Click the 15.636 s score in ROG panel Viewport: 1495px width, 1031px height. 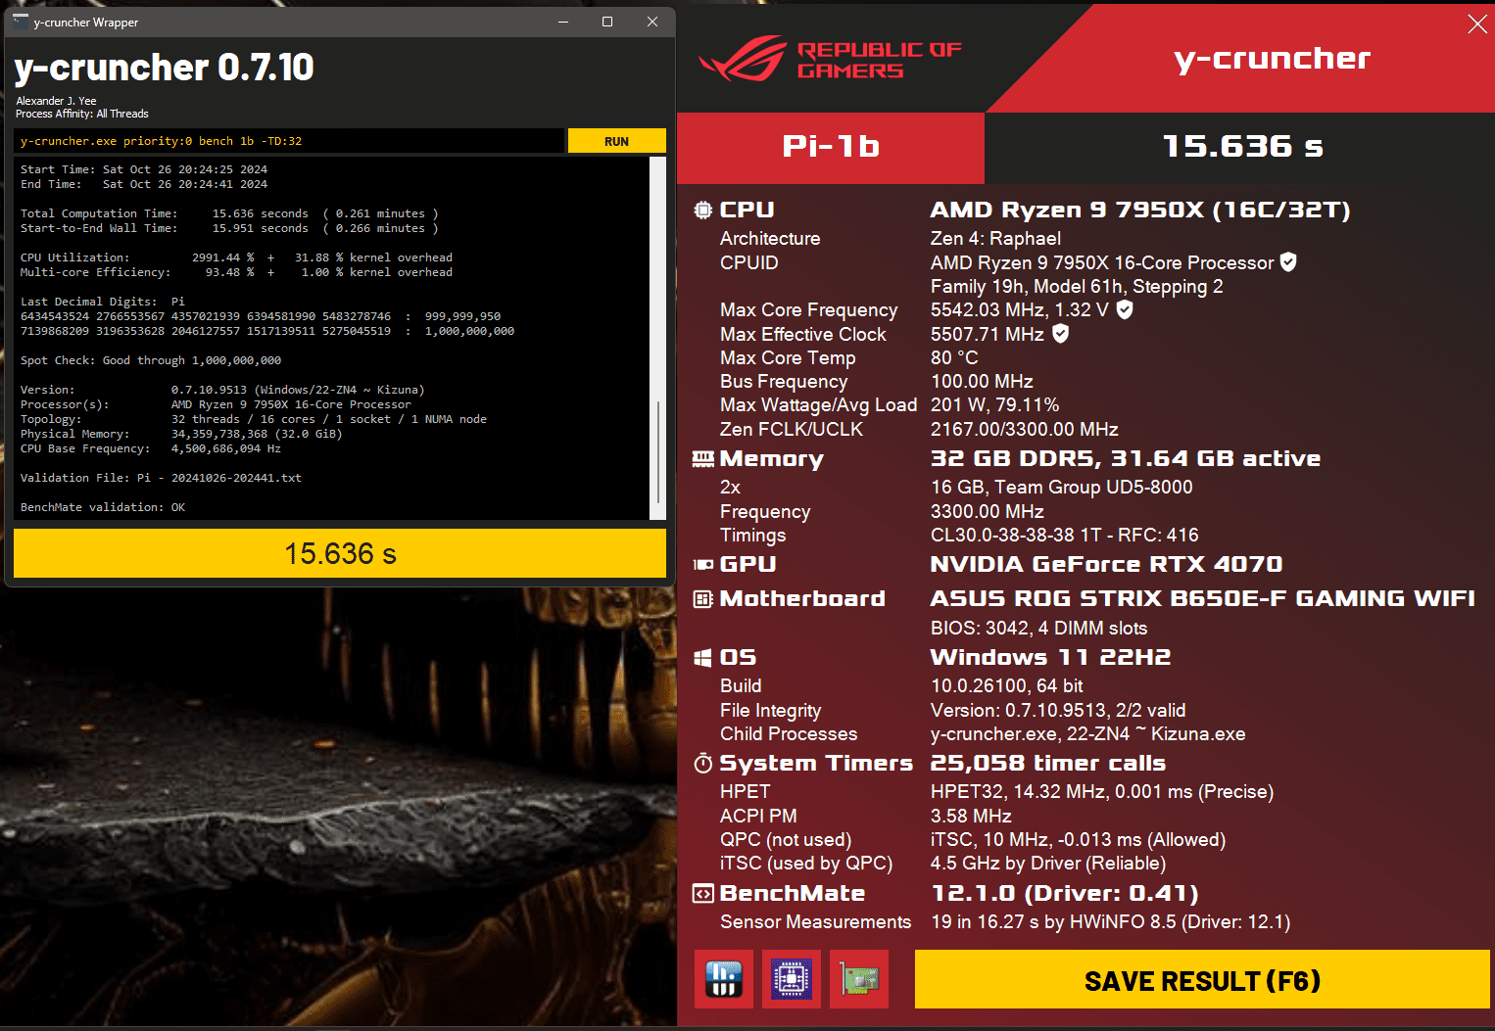click(x=1242, y=147)
